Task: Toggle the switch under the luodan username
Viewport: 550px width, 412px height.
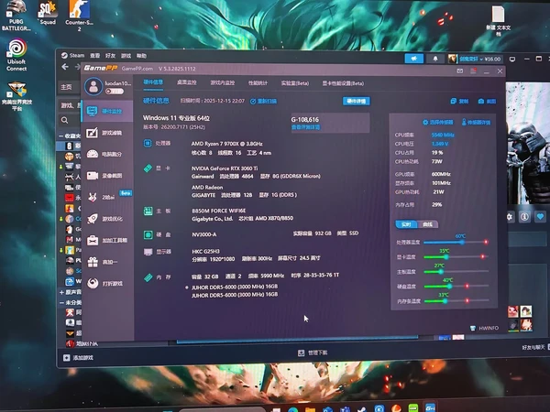Action: [115, 91]
